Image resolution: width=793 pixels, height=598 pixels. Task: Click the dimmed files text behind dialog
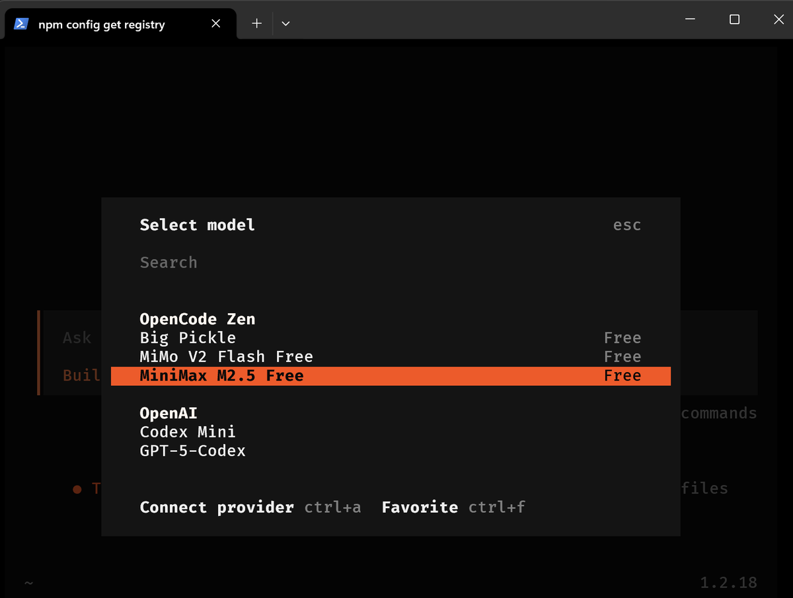704,489
